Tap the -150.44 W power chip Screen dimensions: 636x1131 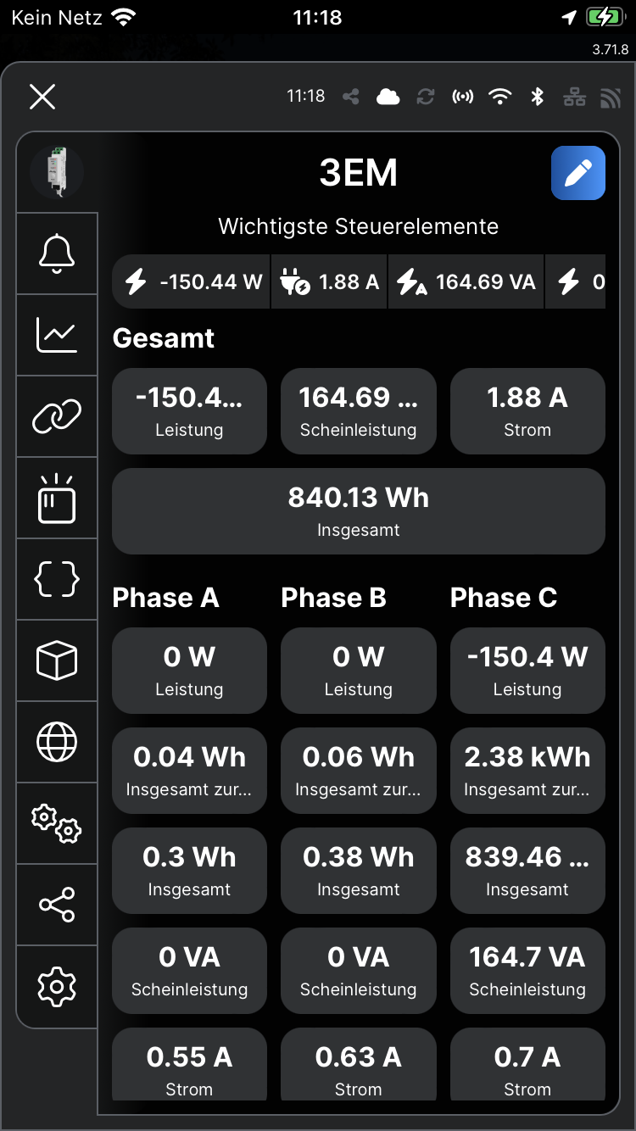pyautogui.click(x=192, y=282)
